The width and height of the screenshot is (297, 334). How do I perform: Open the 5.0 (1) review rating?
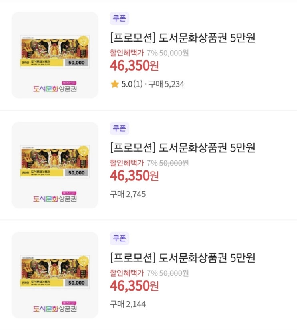[x=132, y=84]
